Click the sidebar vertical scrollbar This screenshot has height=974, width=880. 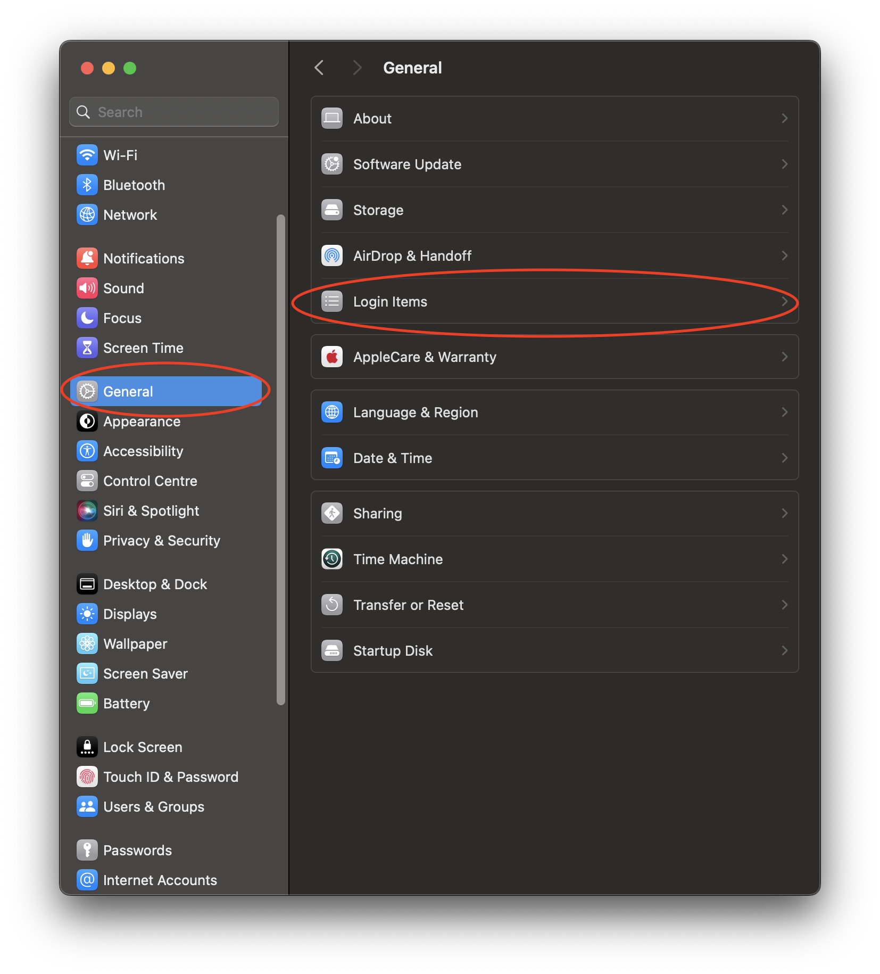281,460
